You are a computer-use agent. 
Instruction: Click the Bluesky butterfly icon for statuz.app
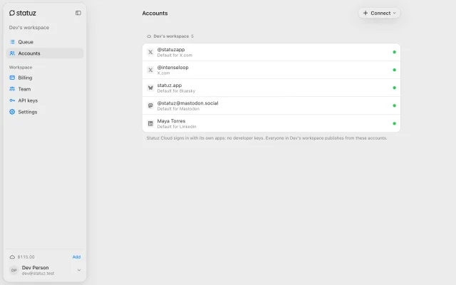[x=150, y=88]
